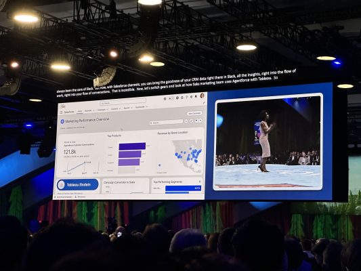Select the Home navigation tab

click(80, 111)
